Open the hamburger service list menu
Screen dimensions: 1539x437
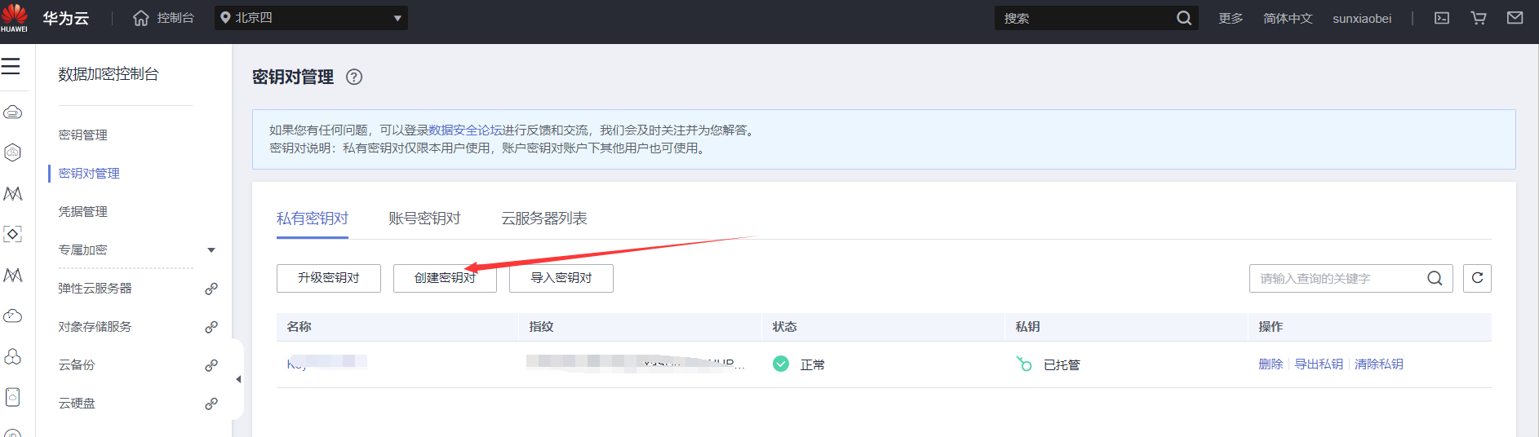pos(11,66)
